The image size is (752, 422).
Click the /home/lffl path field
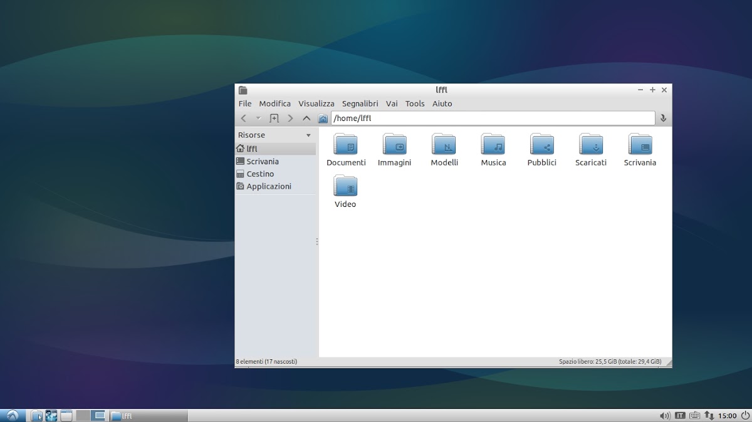493,119
